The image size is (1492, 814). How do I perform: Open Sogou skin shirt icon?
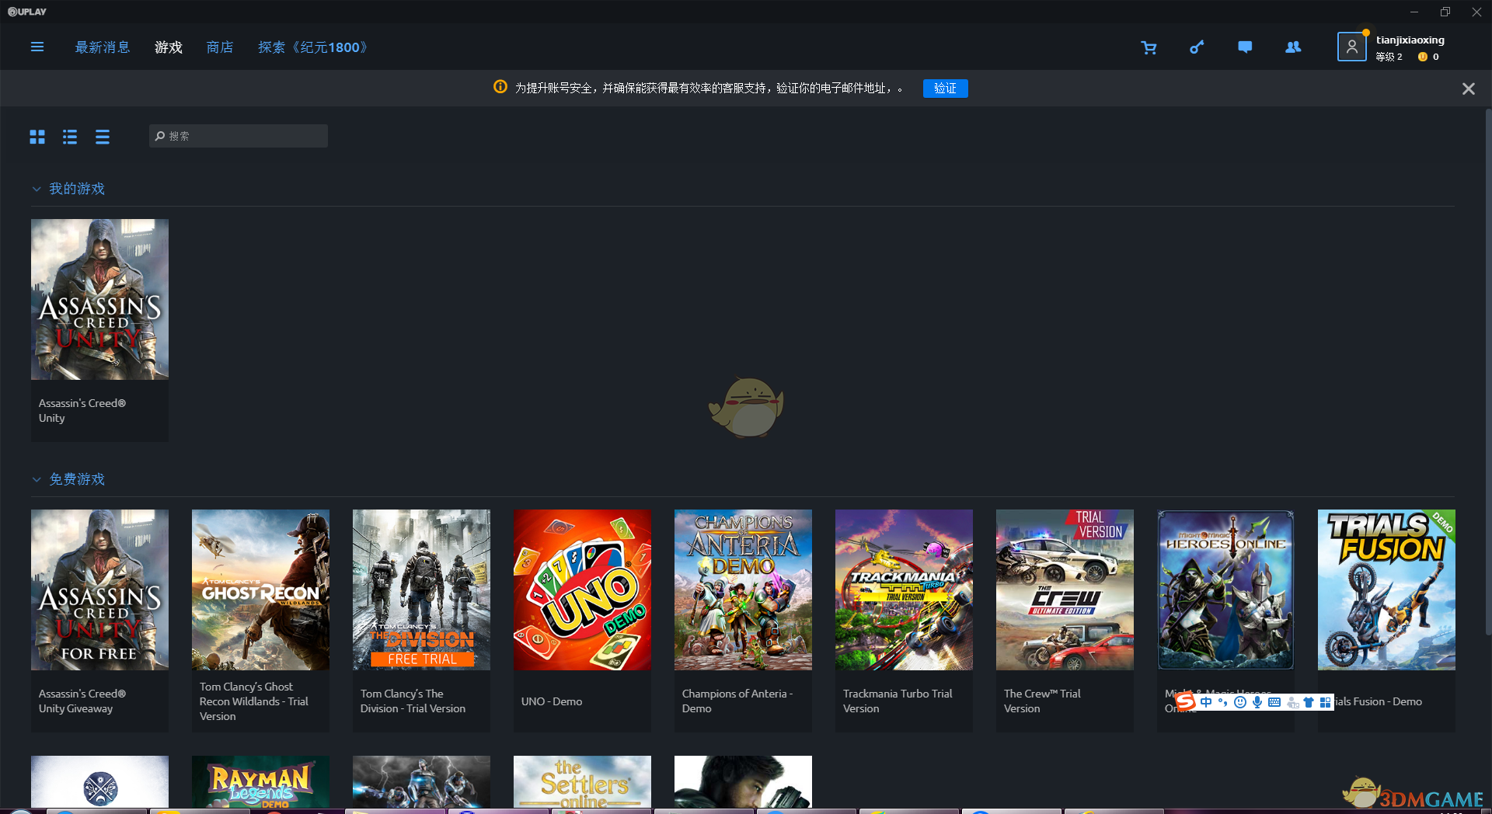[x=1309, y=702]
